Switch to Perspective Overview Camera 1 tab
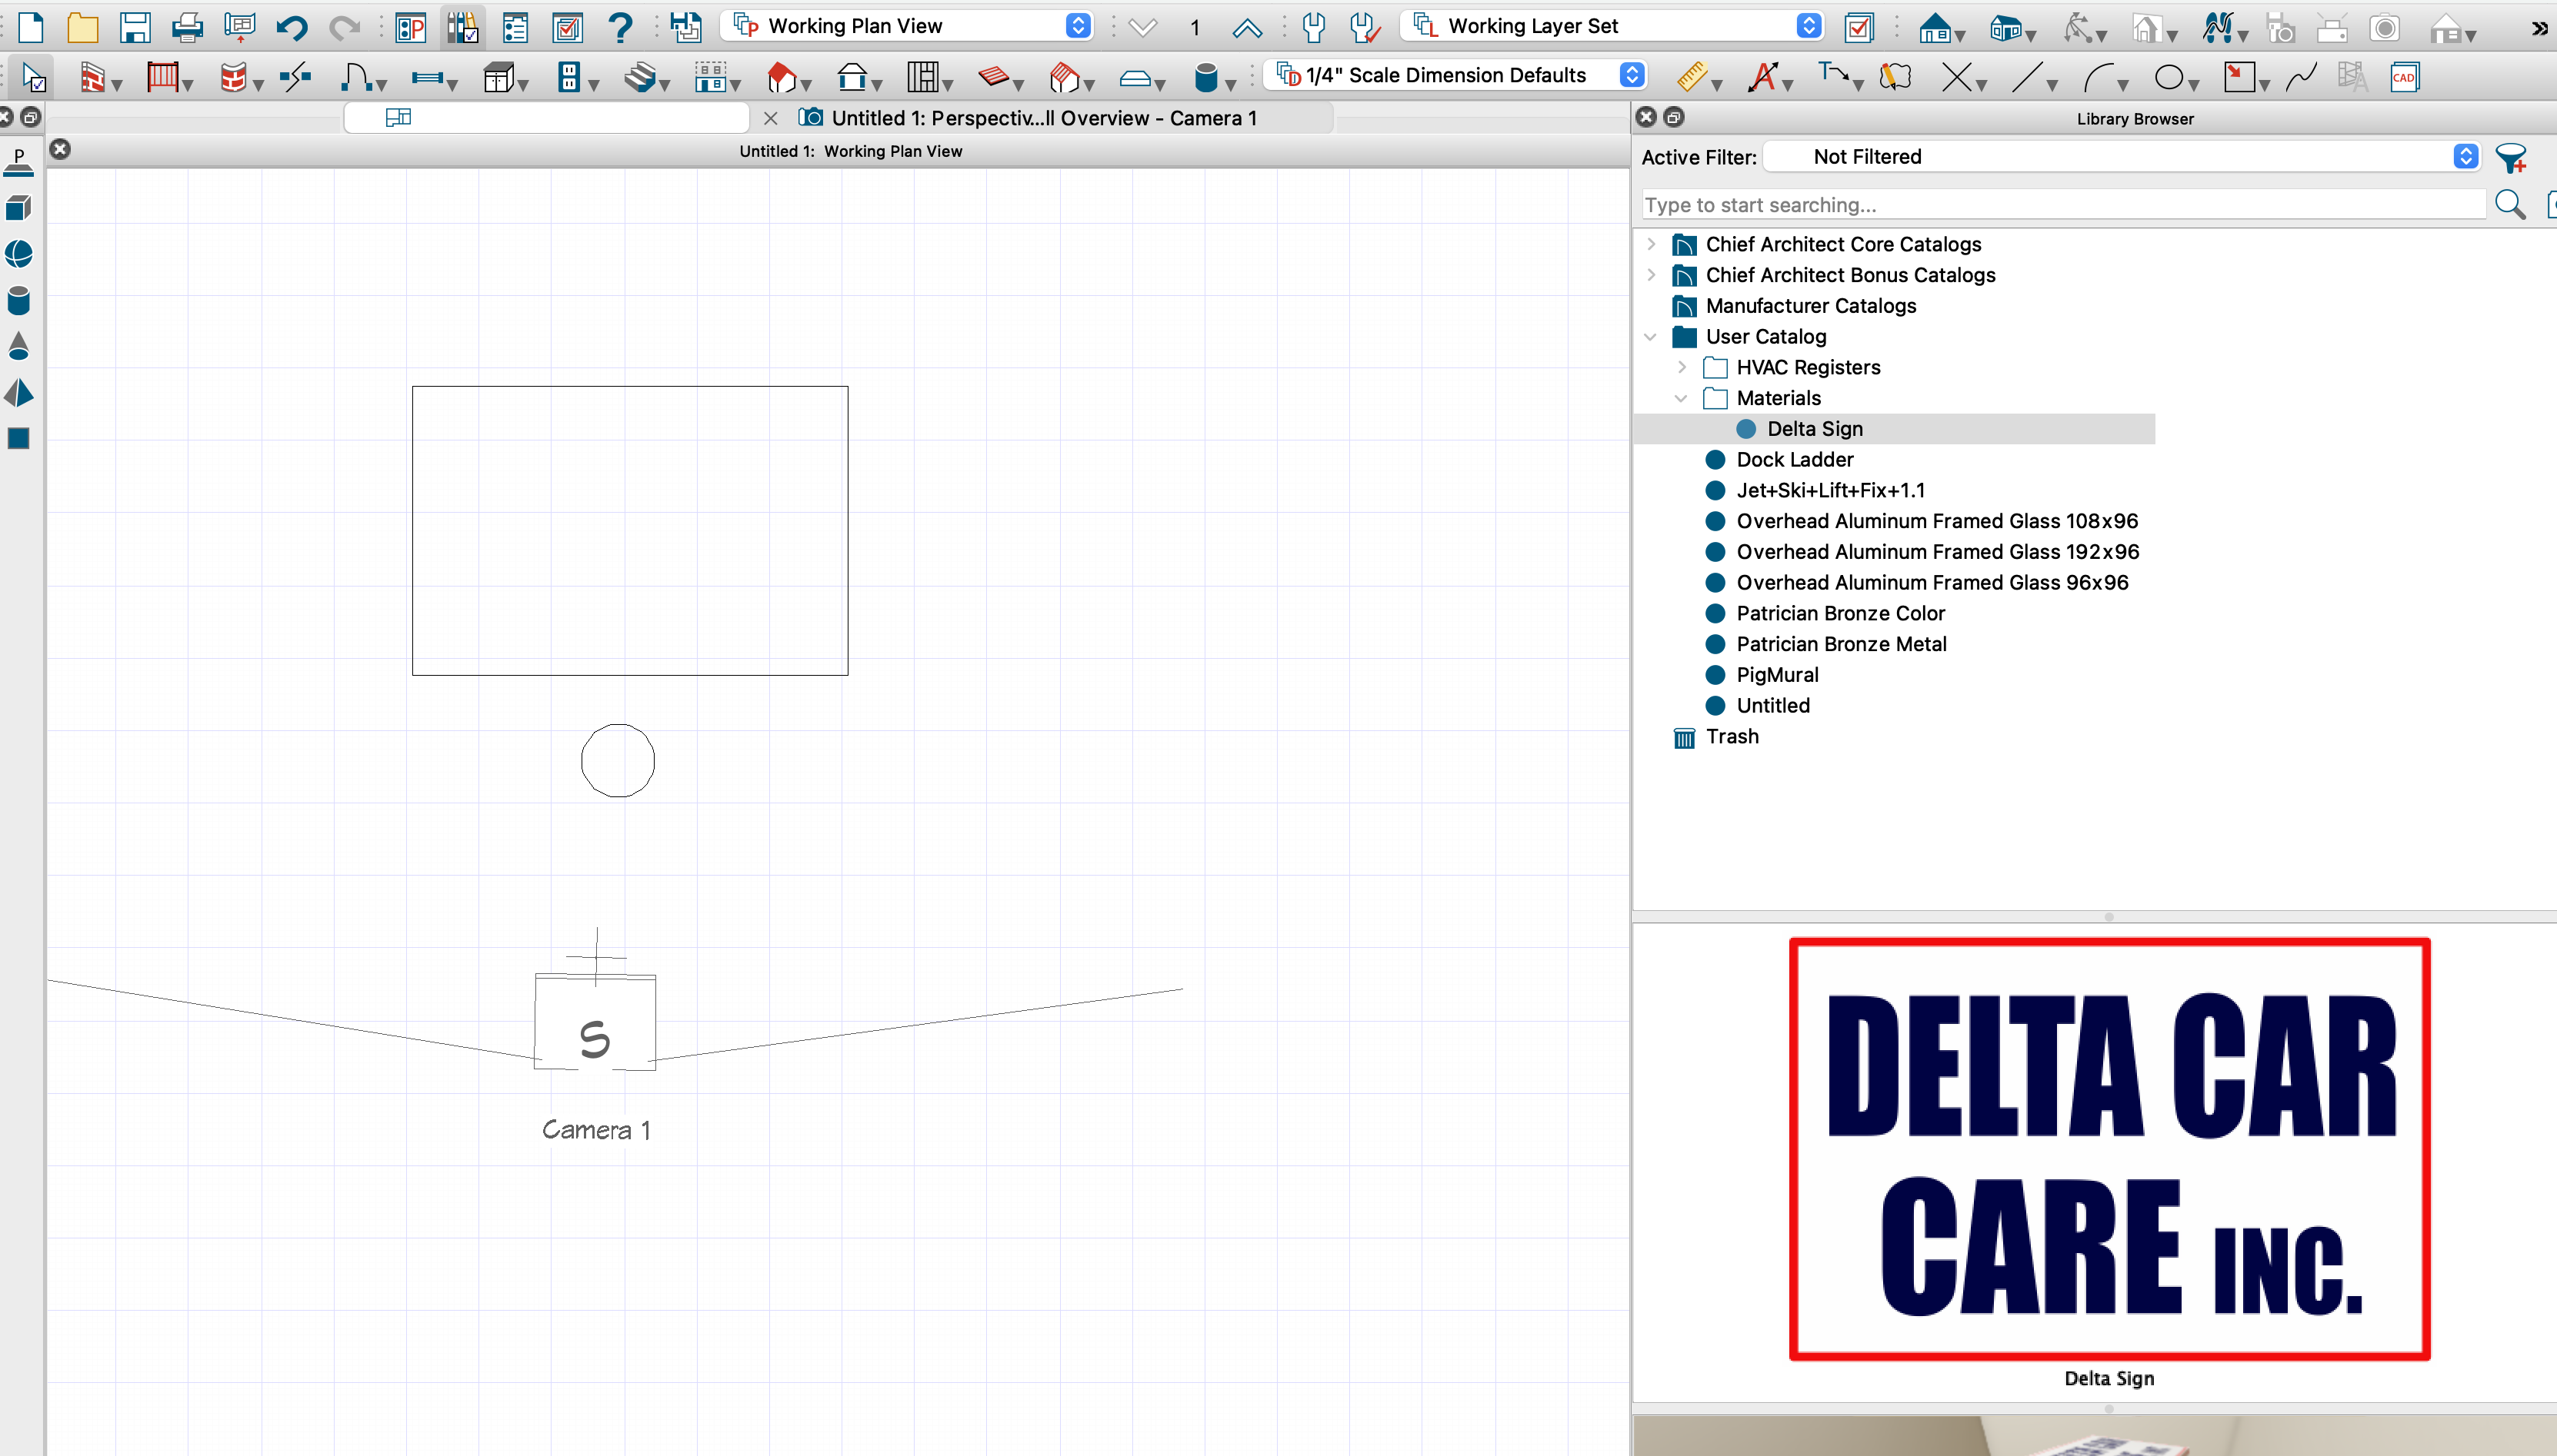Image resolution: width=2557 pixels, height=1456 pixels. (1042, 118)
